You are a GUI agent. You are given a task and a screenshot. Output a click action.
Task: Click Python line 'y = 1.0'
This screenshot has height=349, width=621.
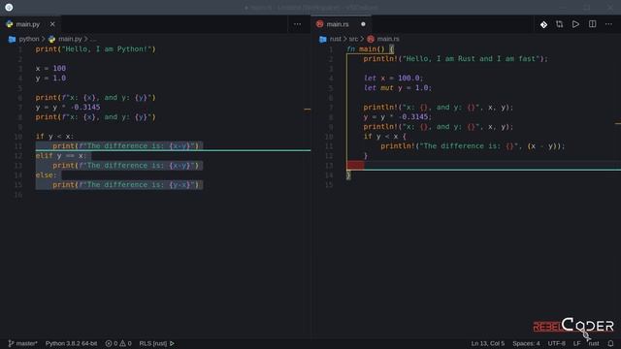pyautogui.click(x=50, y=78)
